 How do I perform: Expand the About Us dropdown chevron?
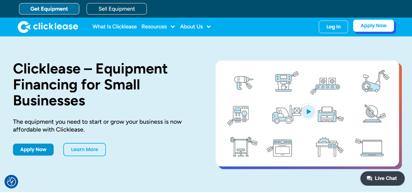[x=209, y=27]
